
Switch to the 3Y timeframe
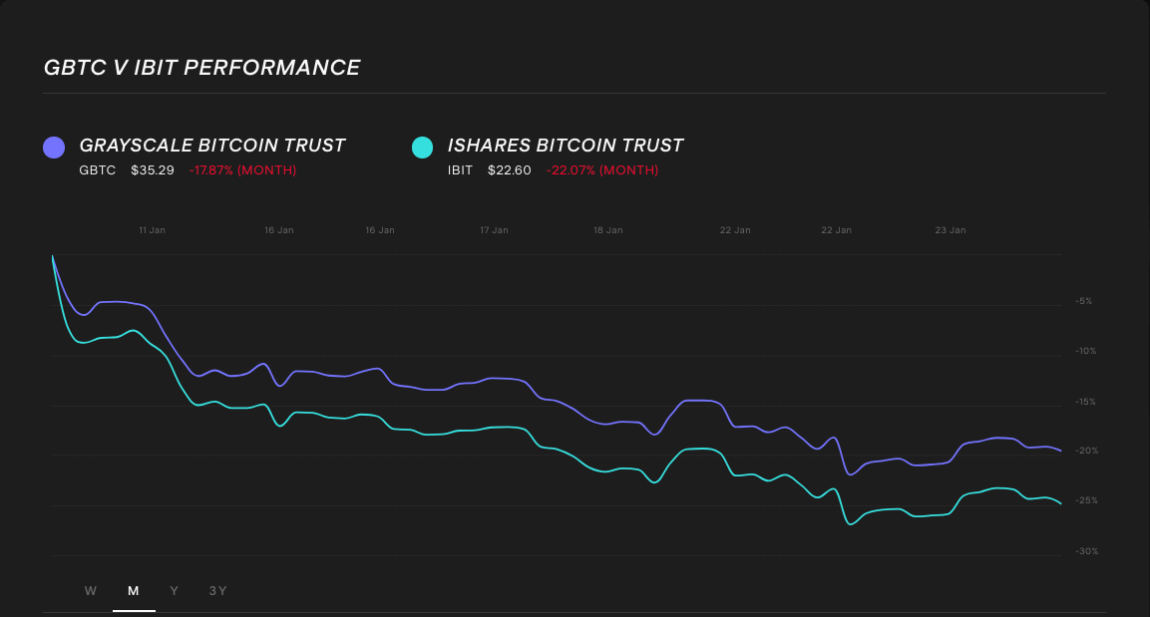click(217, 590)
